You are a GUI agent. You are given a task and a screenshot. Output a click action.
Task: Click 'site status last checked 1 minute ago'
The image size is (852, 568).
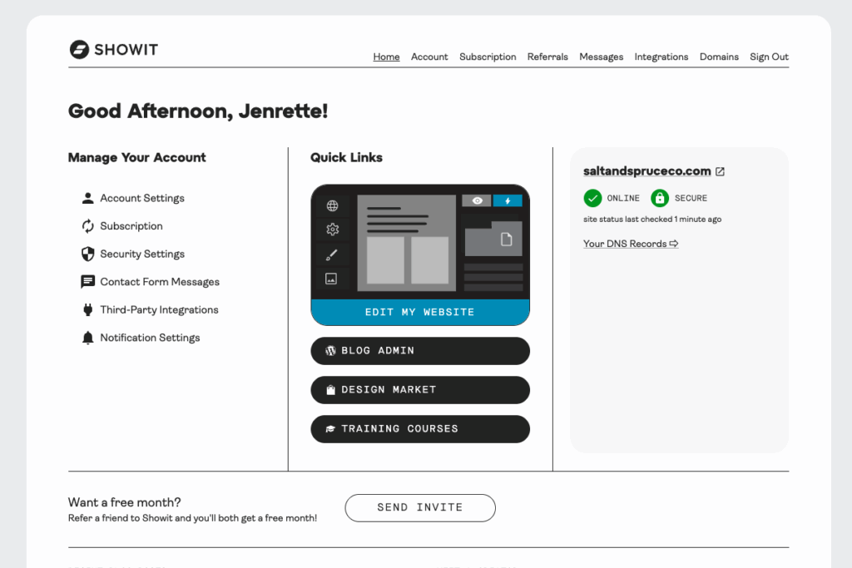pyautogui.click(x=652, y=220)
